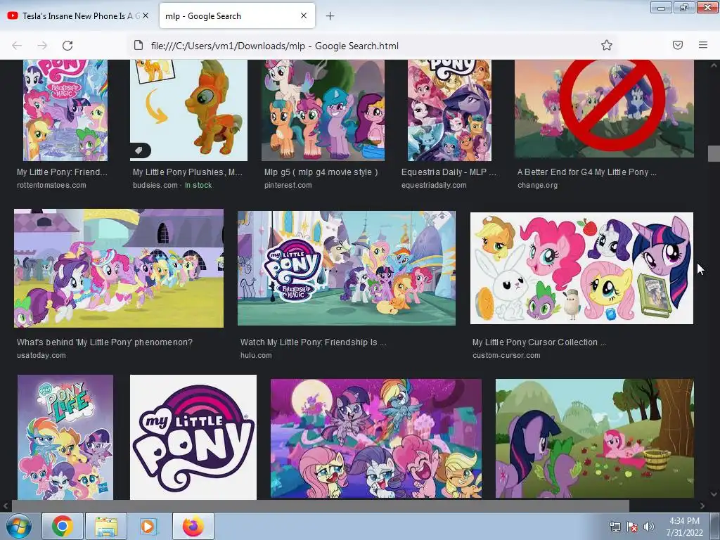
Task: Open the usatoday.com parade ponies image
Action: tap(119, 268)
